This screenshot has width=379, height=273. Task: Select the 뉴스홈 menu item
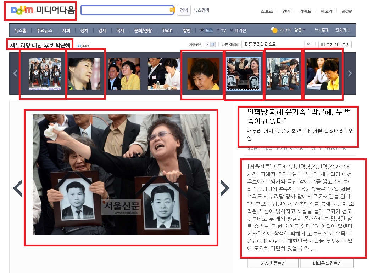[21, 30]
